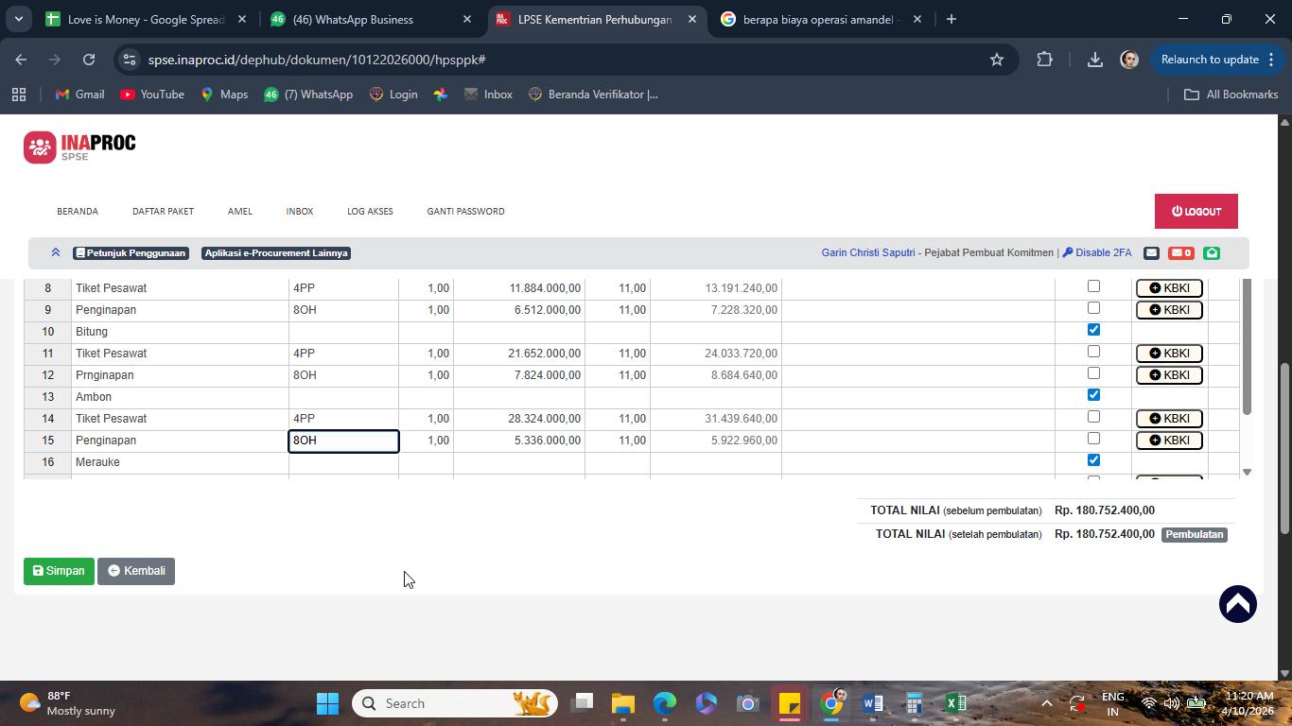Screen dimensions: 1292x726
Task: Open Google Photos pinwheel bookmark
Action: (x=441, y=95)
